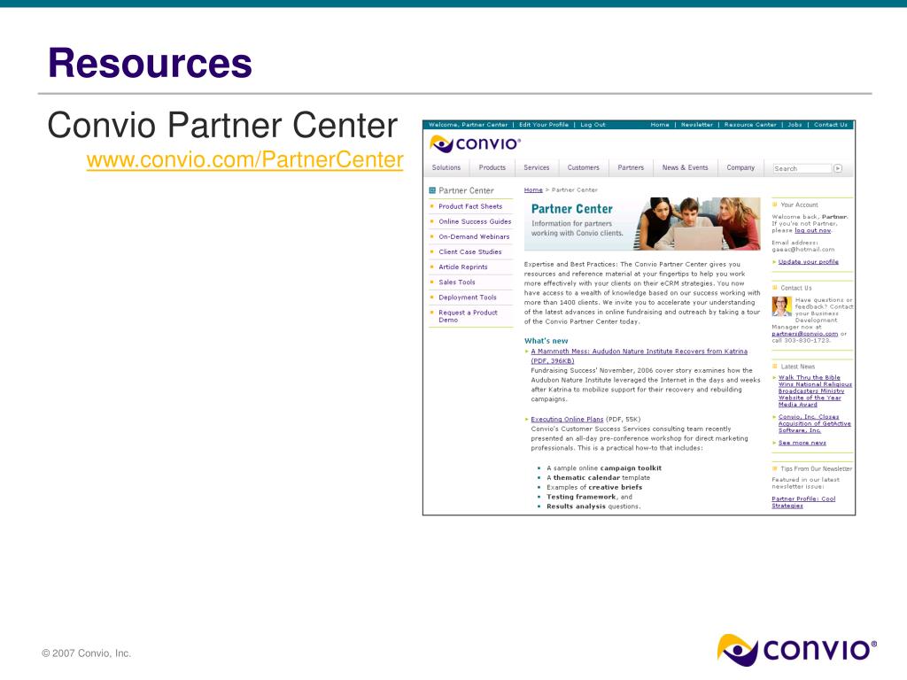Open Article Reprints in sidebar

[x=462, y=267]
